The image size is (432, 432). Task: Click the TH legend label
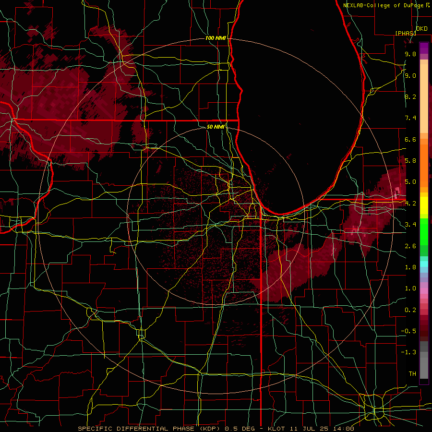pos(412,374)
